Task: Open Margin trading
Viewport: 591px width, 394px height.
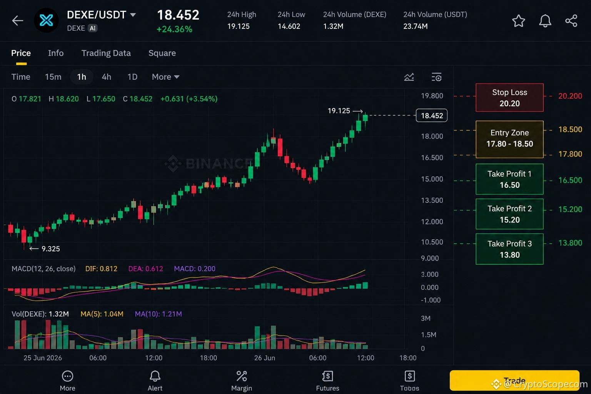Action: pos(242,381)
